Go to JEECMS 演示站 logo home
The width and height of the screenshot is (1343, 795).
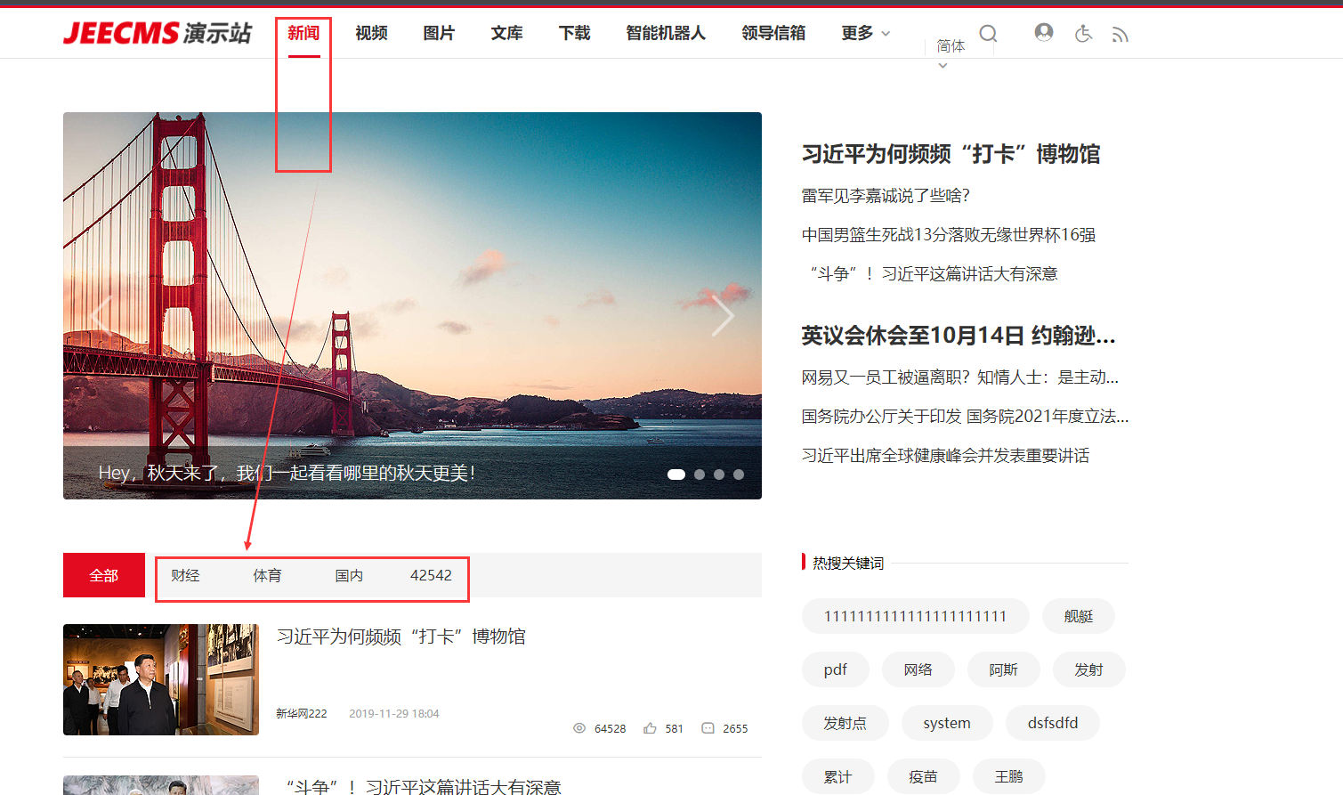point(158,33)
